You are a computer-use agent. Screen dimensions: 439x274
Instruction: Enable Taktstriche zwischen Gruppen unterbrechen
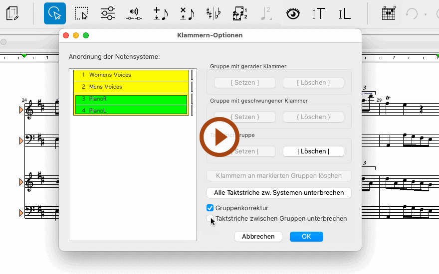point(210,218)
